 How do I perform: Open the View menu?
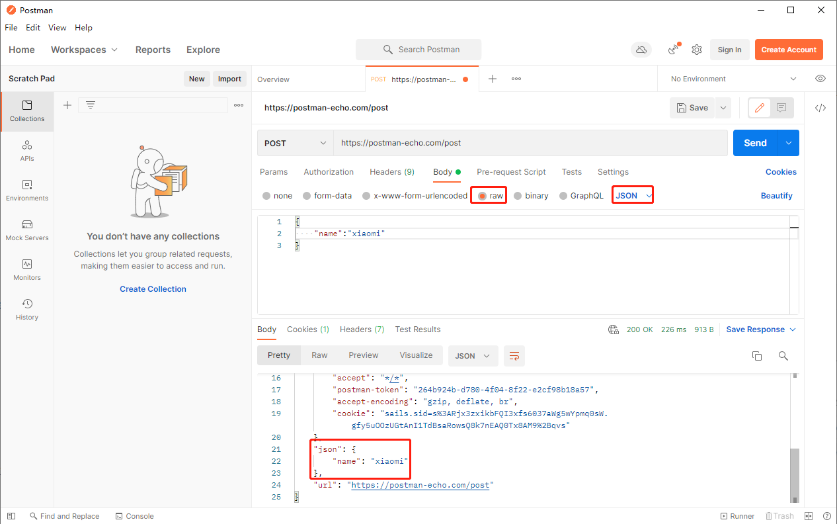58,28
